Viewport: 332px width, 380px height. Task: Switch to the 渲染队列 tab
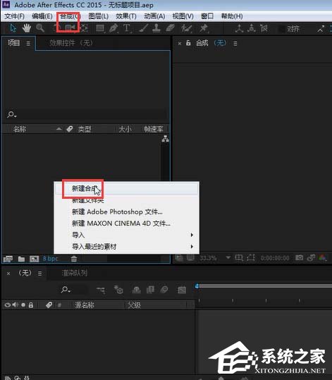(x=75, y=273)
